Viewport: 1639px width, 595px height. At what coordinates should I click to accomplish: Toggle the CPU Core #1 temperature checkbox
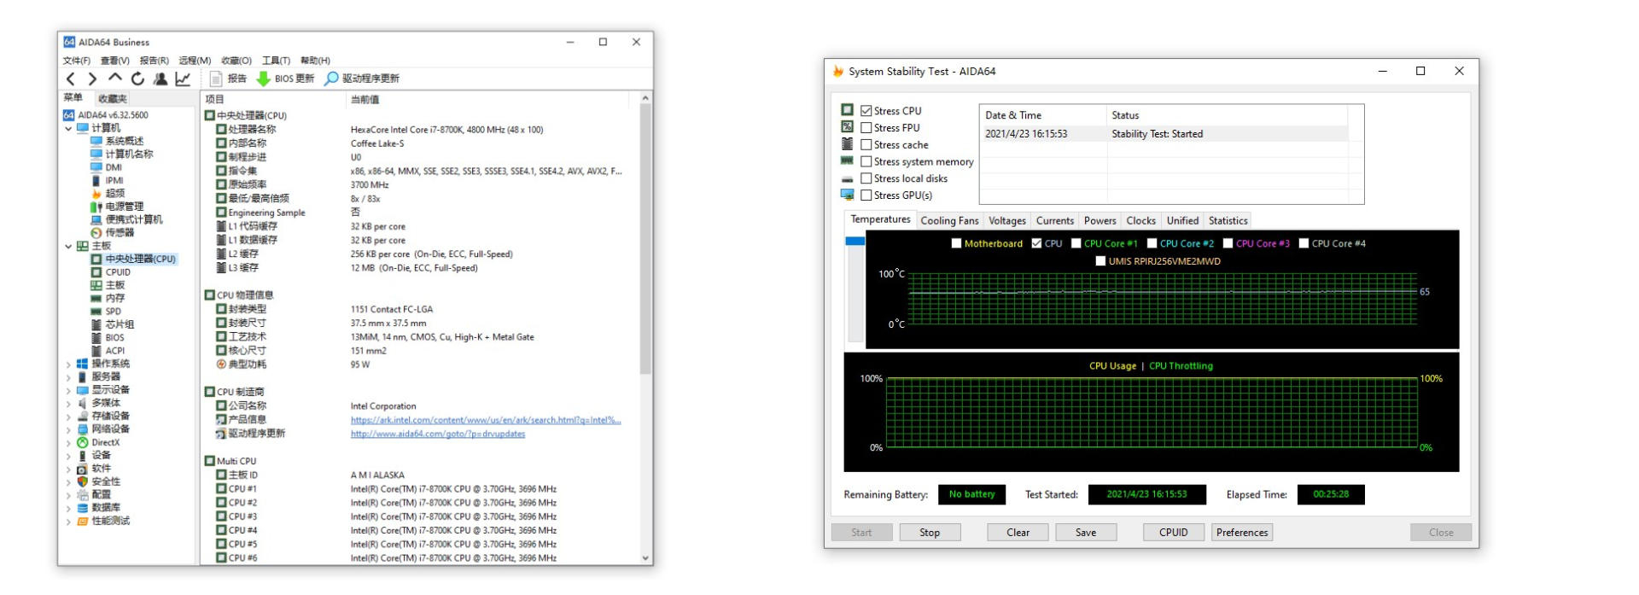[1076, 243]
